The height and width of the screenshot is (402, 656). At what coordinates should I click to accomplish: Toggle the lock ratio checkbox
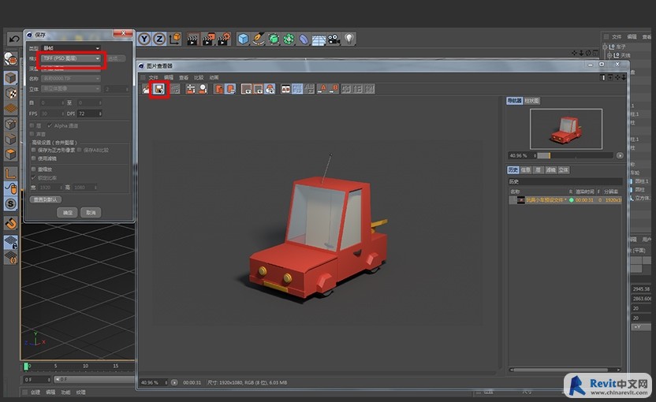pyautogui.click(x=33, y=178)
